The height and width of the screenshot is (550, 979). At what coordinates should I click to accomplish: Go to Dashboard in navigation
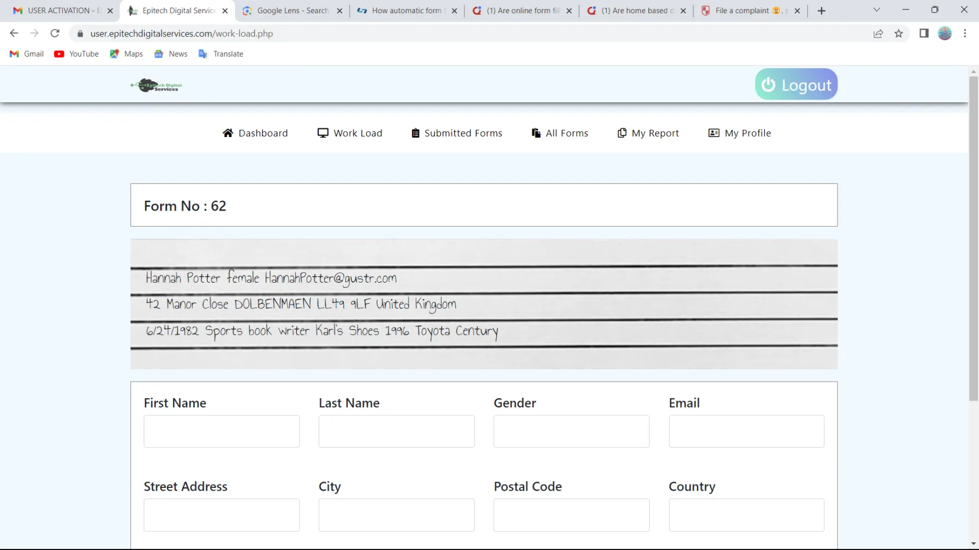point(255,133)
